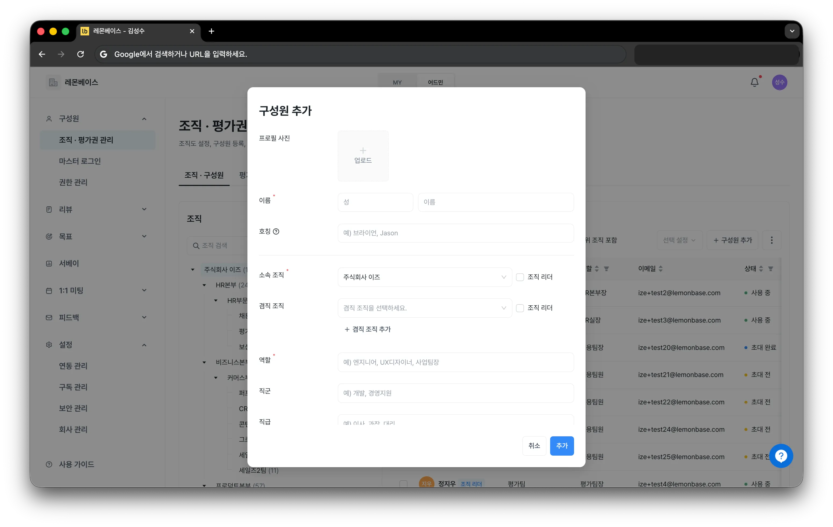Screen dimensions: 833x527
Task: Click the blue help chat bubble
Action: (781, 456)
